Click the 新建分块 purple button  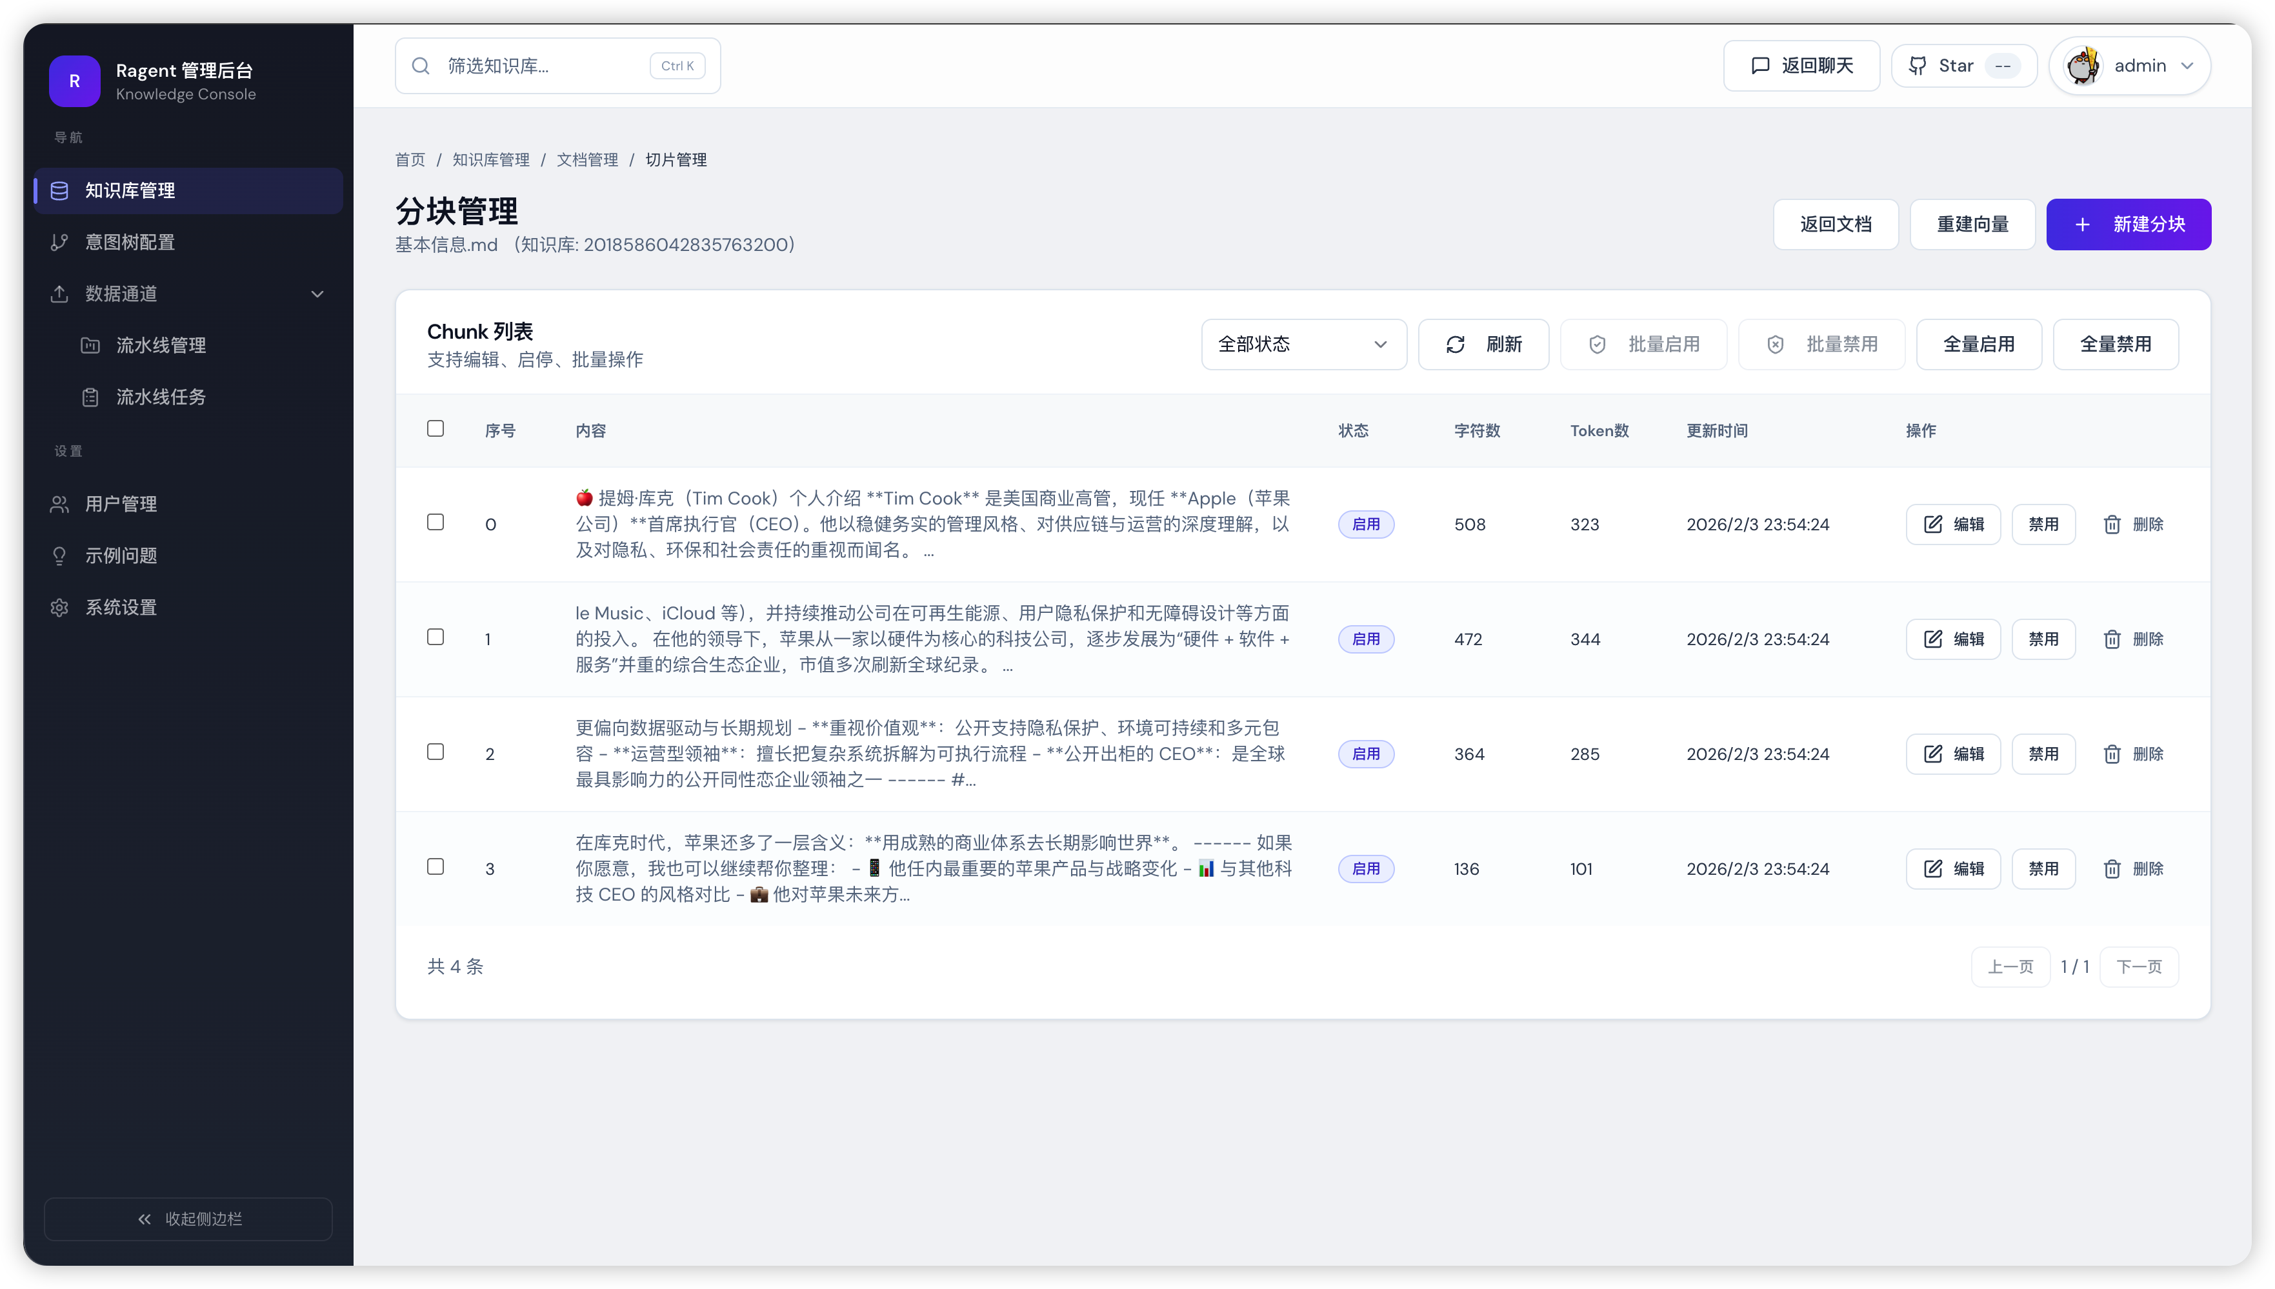pos(2128,224)
